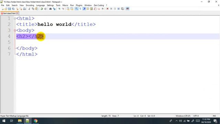
Task: Open the Window menu
Action: tap(88, 5)
